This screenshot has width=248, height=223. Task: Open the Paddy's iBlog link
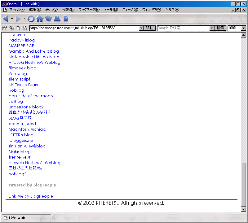[22, 40]
